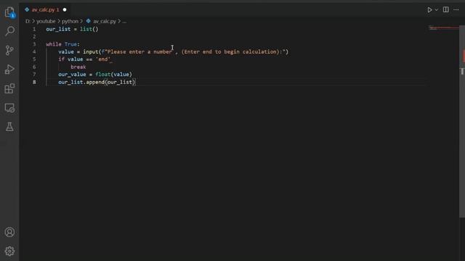Click the 'break' keyword on line 6
This screenshot has width=465, height=261.
[x=78, y=67]
